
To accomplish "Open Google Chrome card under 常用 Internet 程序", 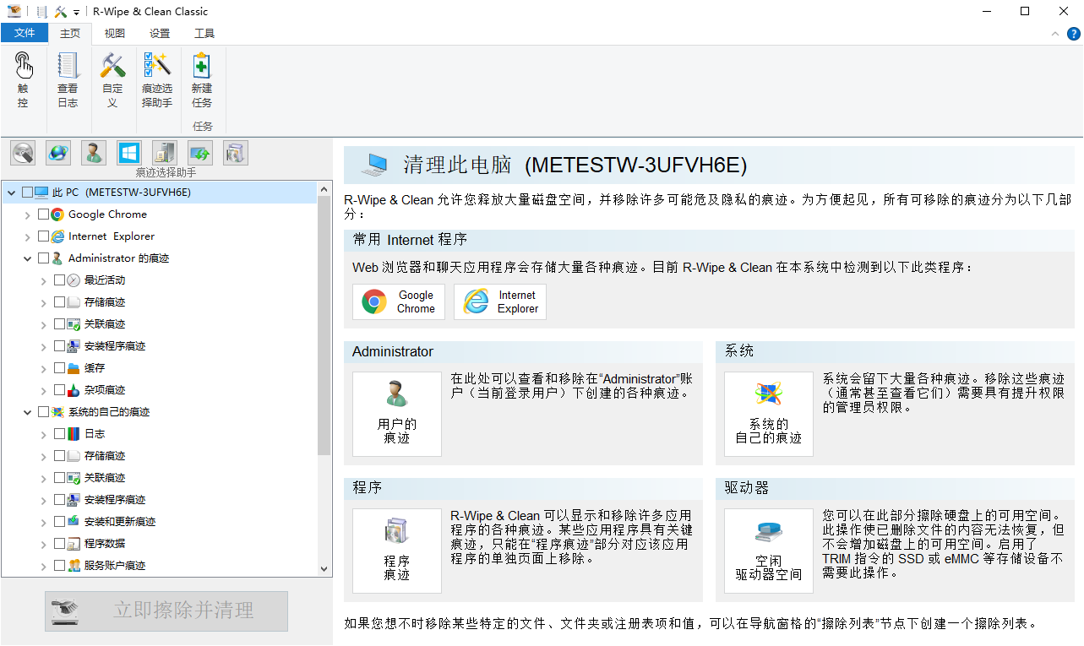I will pos(399,301).
